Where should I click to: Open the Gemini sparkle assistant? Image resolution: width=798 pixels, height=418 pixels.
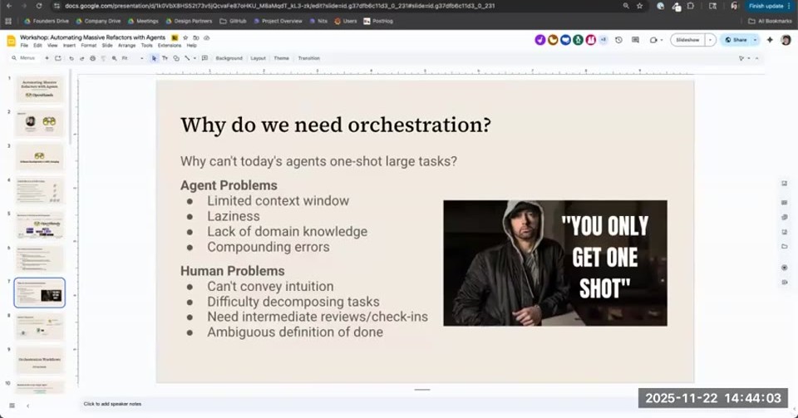pyautogui.click(x=770, y=40)
